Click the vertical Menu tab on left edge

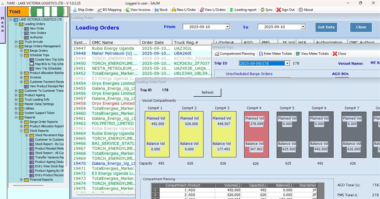point(2,24)
